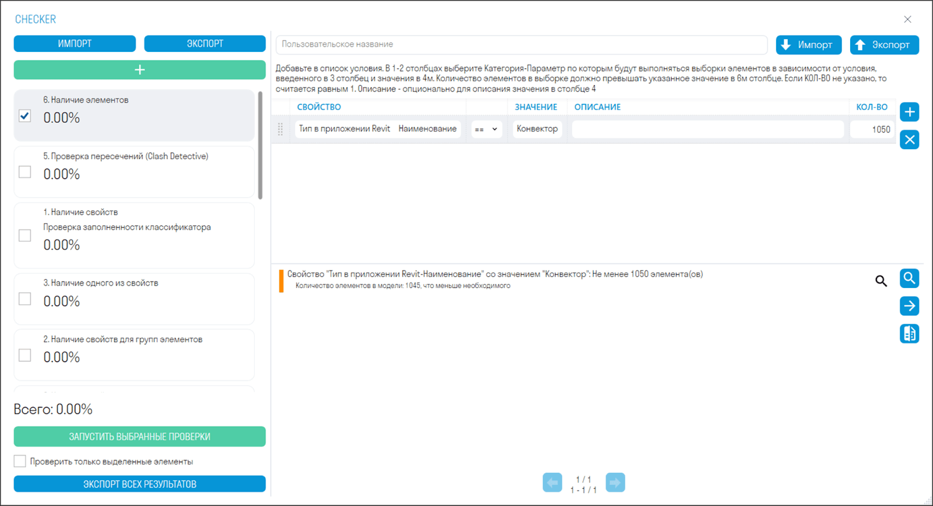The width and height of the screenshot is (933, 506).
Task: Open the '==' comparison operator dropdown
Action: pyautogui.click(x=486, y=129)
